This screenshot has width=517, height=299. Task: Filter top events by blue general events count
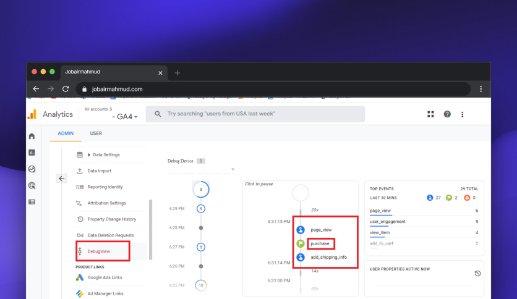[434, 198]
